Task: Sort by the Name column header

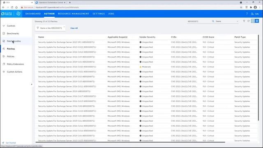Action: pos(41,37)
